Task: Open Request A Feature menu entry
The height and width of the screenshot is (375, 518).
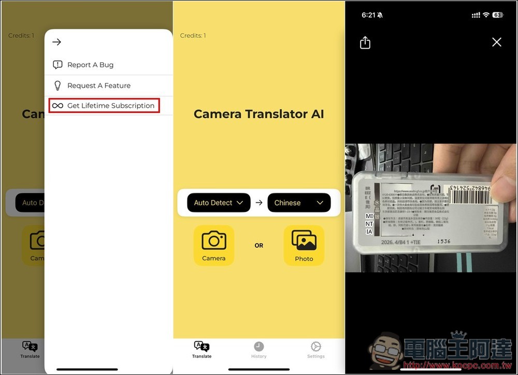Action: [x=108, y=85]
